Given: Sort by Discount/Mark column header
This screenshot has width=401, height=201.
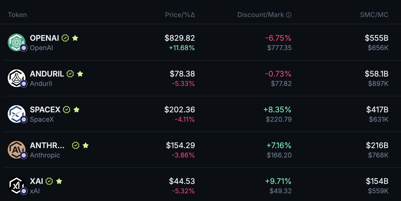Looking at the screenshot, I should pos(260,15).
